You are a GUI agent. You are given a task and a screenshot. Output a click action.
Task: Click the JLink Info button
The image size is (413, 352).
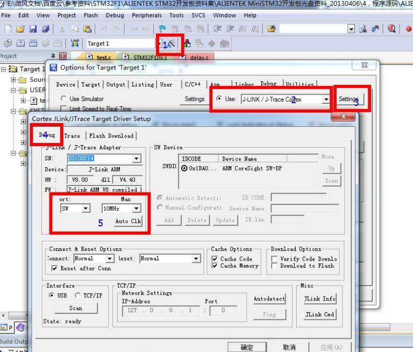pos(320,299)
